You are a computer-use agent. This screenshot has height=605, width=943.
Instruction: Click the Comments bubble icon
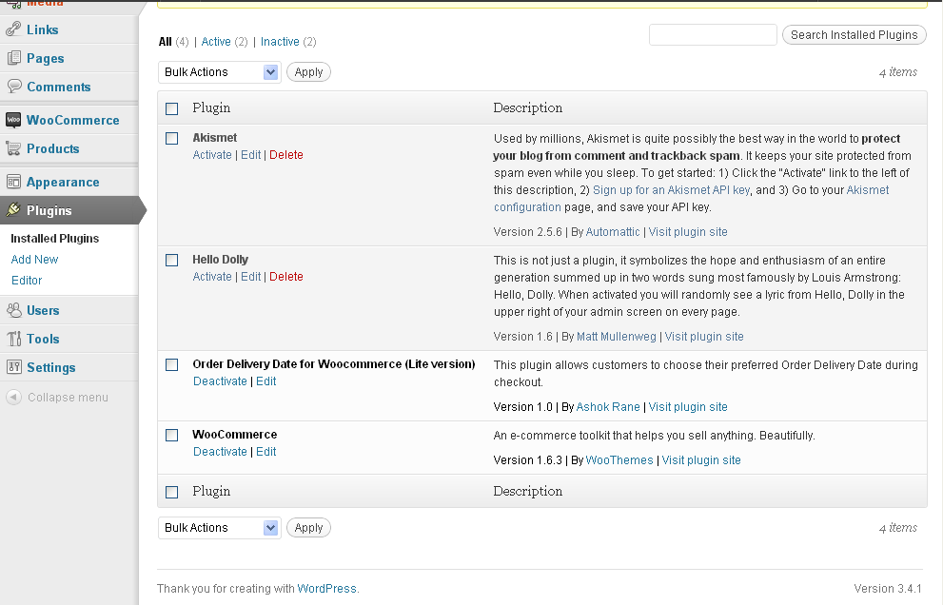click(13, 87)
